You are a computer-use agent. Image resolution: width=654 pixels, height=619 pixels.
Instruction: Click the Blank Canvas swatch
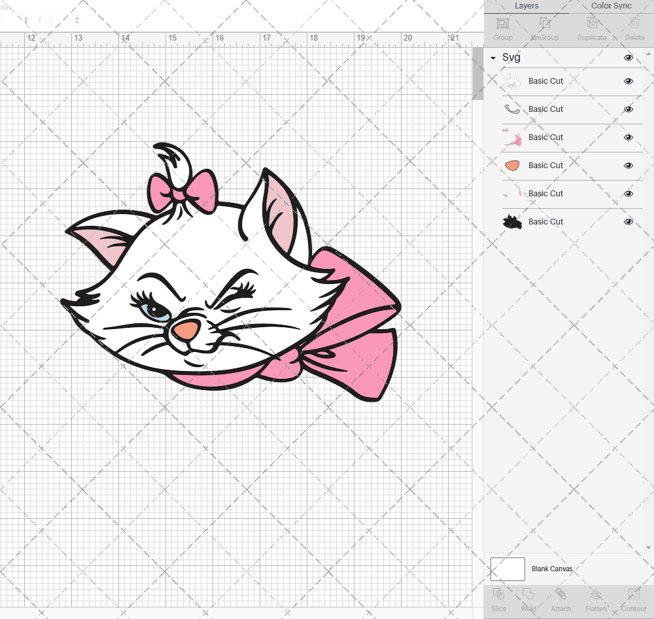click(508, 569)
